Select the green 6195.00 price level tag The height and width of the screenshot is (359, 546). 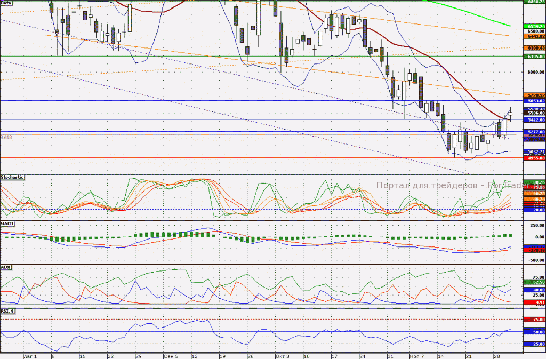point(534,57)
